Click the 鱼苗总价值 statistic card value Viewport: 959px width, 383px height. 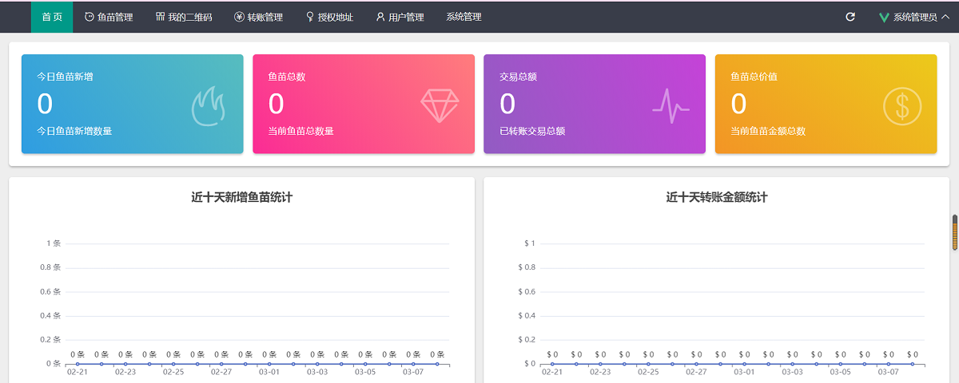pyautogui.click(x=739, y=105)
